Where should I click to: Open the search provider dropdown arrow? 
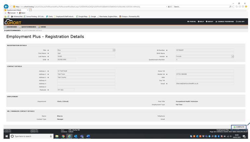(x=232, y=7)
